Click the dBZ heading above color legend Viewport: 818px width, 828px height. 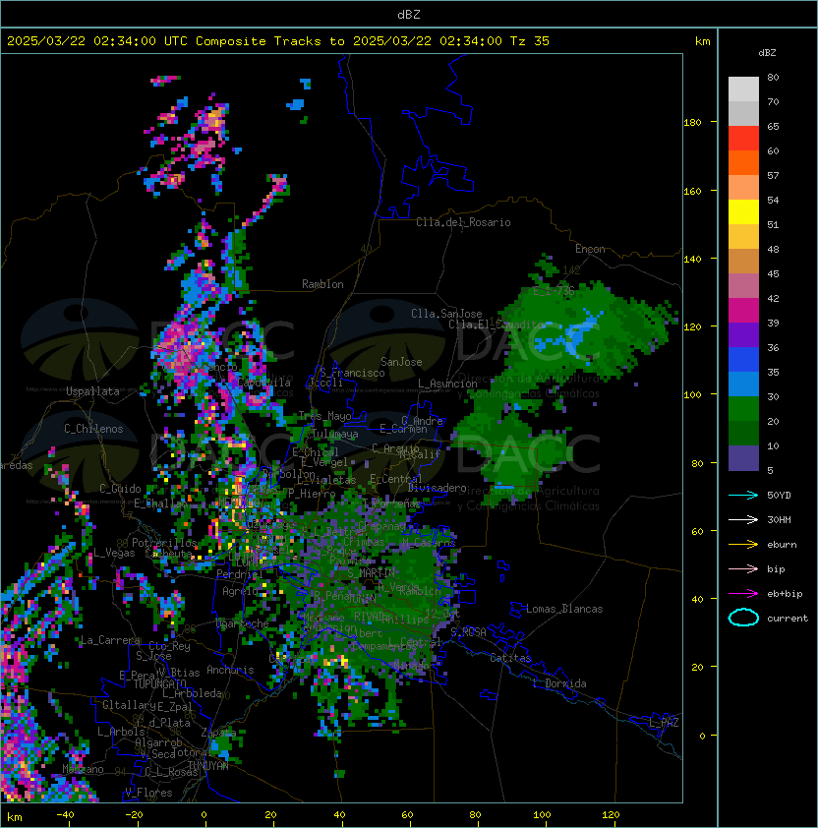[x=767, y=53]
